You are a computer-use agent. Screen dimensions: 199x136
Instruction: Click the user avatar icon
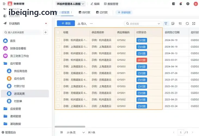195,4
